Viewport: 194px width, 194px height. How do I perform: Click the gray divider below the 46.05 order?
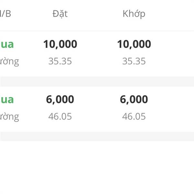(x=97, y=136)
